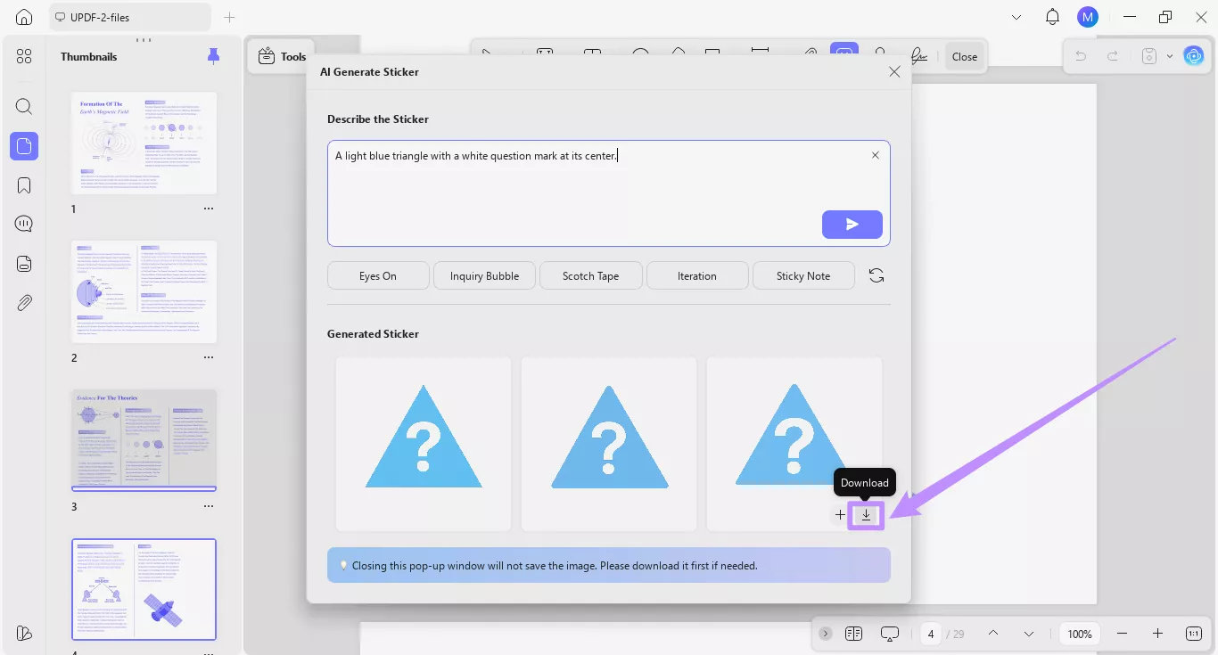Select the Bookmarks icon in sidebar

point(23,184)
